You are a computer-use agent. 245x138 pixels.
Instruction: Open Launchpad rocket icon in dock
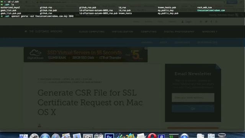pos(34,136)
